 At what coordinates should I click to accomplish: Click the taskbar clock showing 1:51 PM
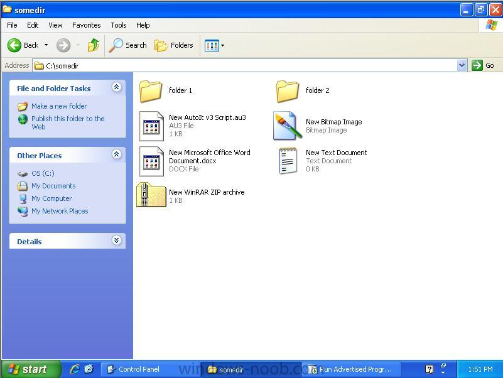[x=480, y=369]
